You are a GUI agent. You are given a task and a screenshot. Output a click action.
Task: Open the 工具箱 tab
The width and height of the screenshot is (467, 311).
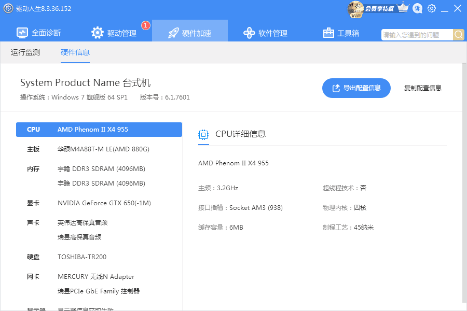(341, 33)
